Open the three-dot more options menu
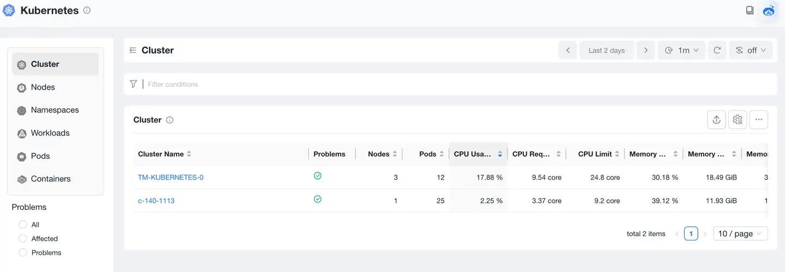Image resolution: width=785 pixels, height=272 pixels. [x=758, y=120]
